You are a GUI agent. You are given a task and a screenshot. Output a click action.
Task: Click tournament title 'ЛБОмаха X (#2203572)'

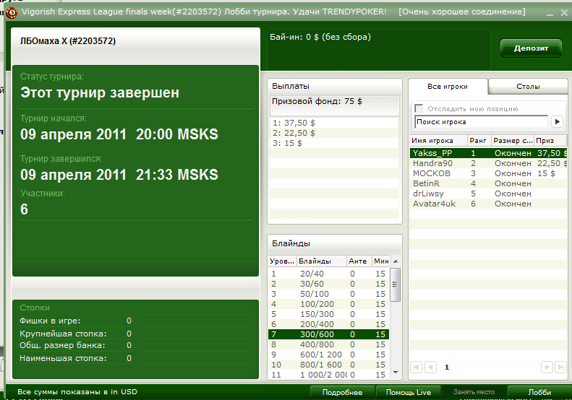[x=68, y=41]
